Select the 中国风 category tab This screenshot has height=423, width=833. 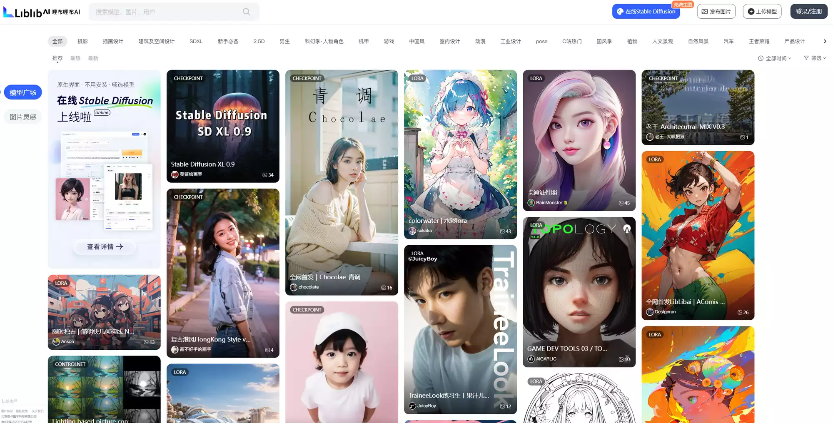tap(416, 41)
